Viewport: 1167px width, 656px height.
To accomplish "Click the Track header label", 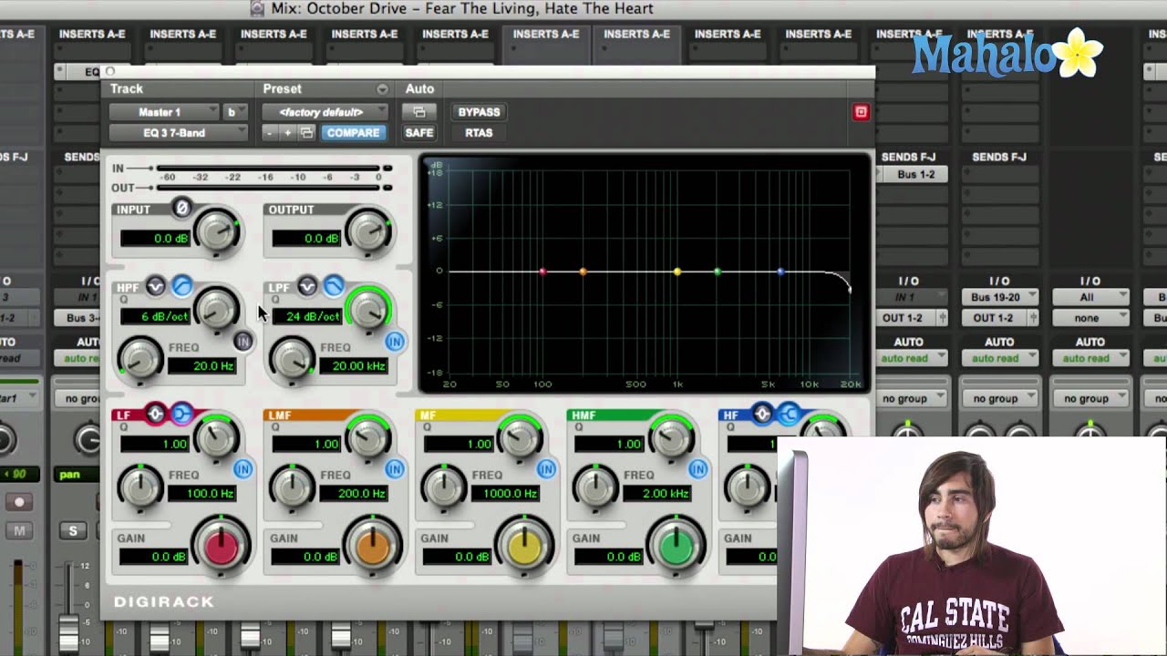I will [x=127, y=88].
